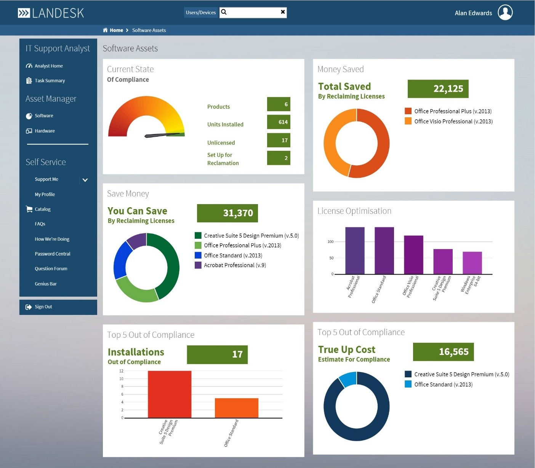Screen dimensions: 535x468
Task: Open the FAQs link
Action: click(x=40, y=224)
